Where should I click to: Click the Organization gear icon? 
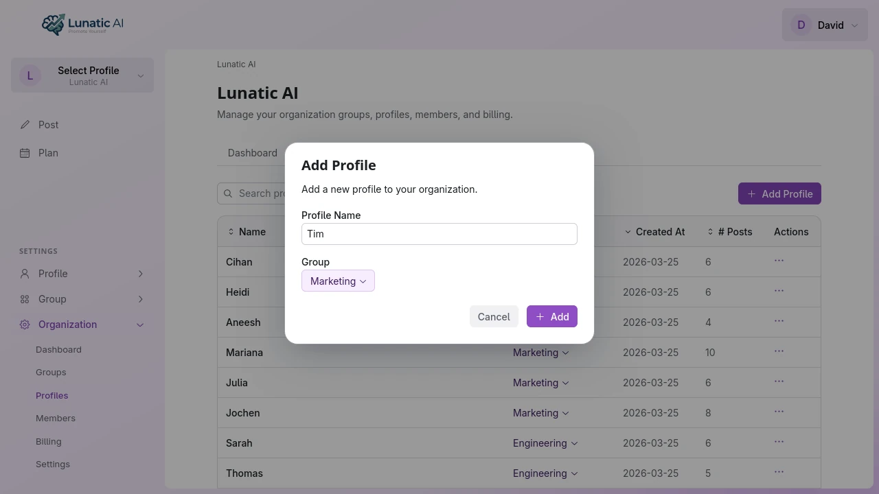tap(25, 324)
